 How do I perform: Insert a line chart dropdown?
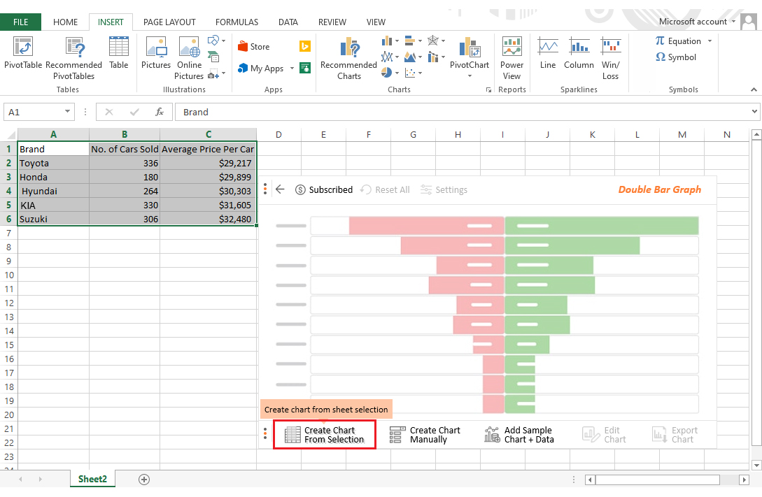pyautogui.click(x=390, y=57)
